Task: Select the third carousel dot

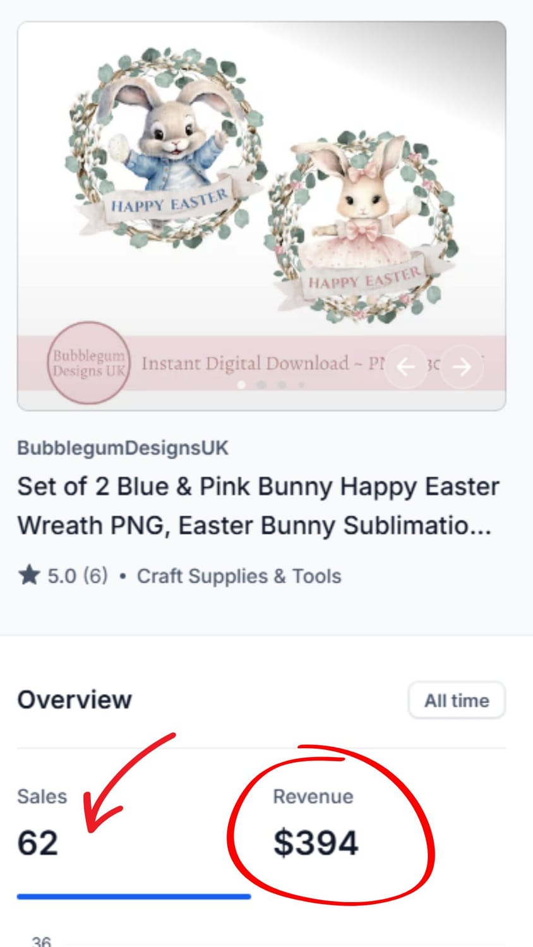Action: point(282,384)
